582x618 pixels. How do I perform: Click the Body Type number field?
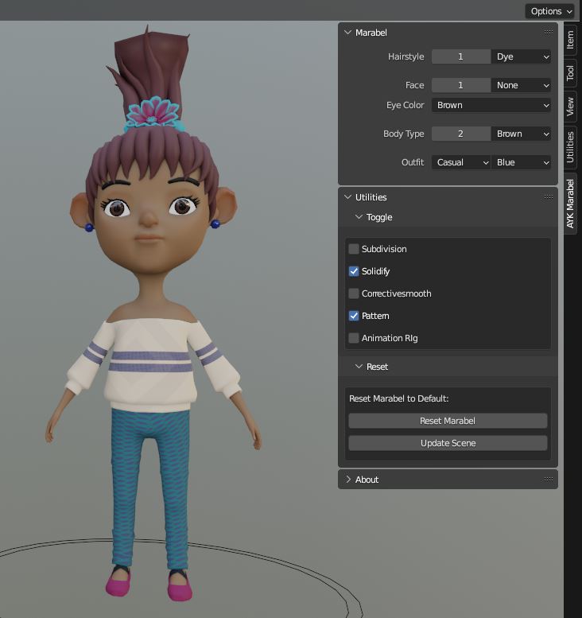click(x=460, y=134)
